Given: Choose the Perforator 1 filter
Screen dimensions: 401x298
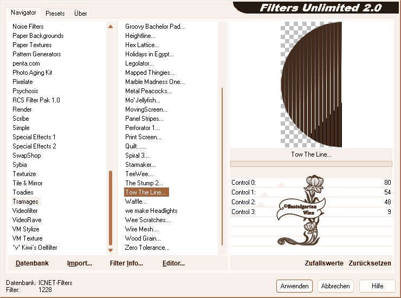Looking at the screenshot, I should tap(143, 128).
